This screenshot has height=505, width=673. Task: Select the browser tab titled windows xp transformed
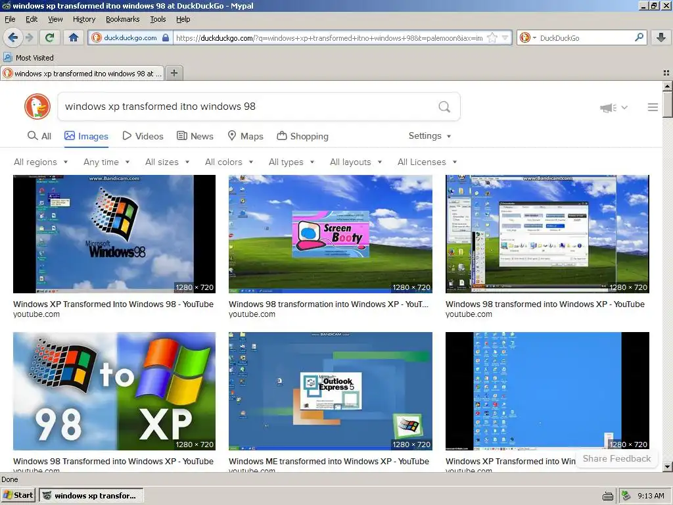point(82,74)
